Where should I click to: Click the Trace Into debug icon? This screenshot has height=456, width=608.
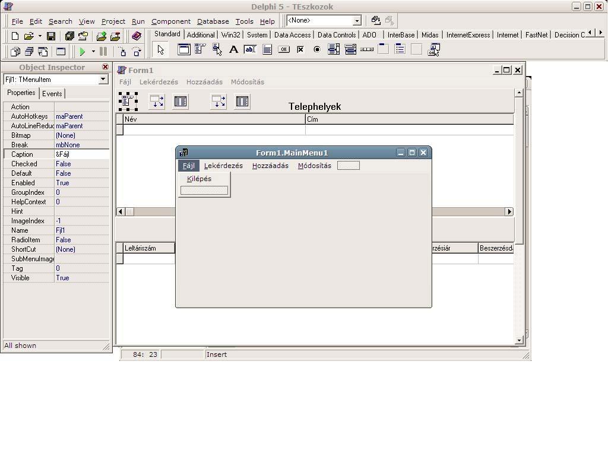[122, 51]
